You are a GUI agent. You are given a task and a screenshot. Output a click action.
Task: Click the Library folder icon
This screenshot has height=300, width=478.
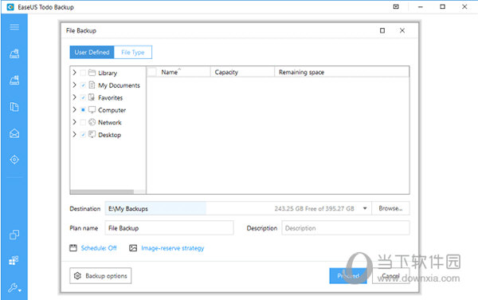pyautogui.click(x=92, y=73)
